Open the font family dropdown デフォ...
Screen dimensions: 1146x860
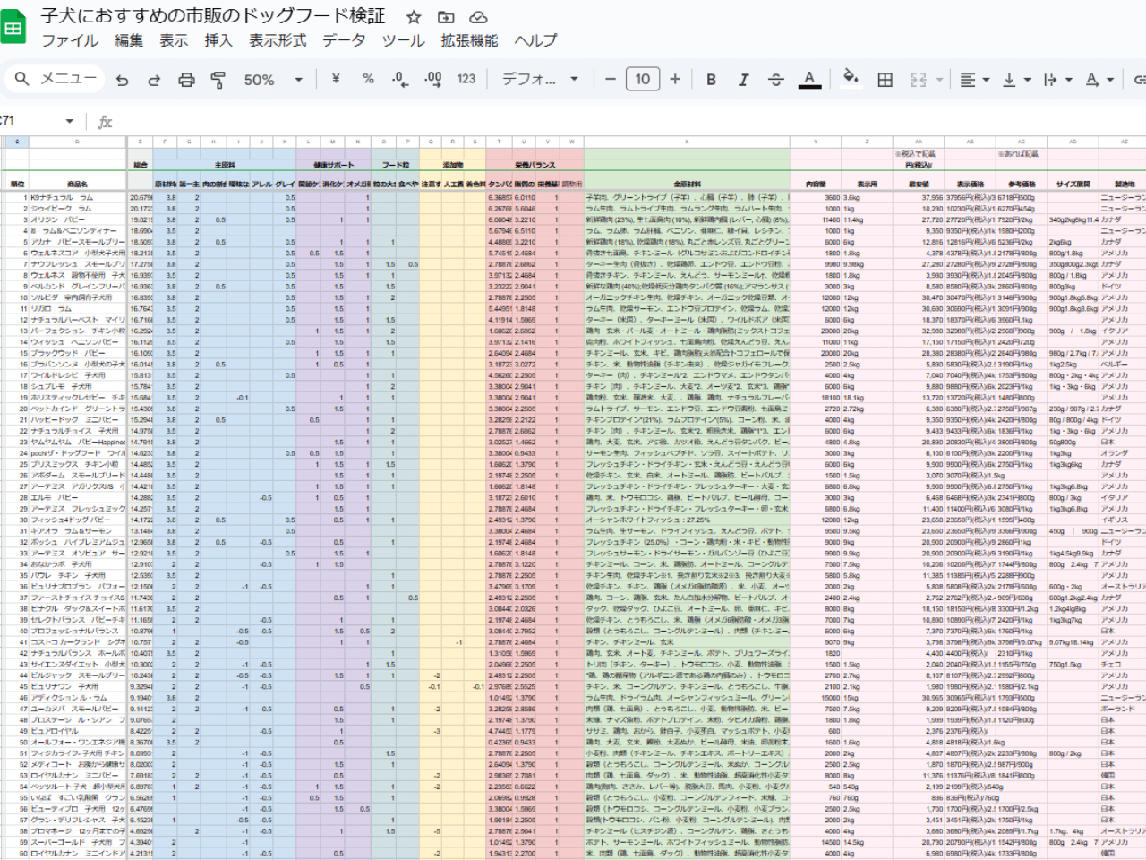[x=540, y=79]
